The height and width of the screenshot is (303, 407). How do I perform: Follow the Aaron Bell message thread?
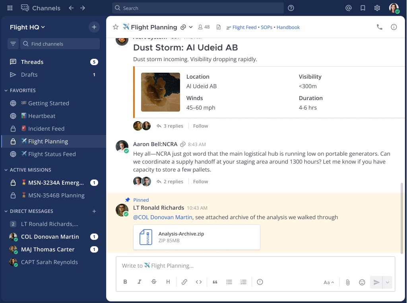(200, 181)
